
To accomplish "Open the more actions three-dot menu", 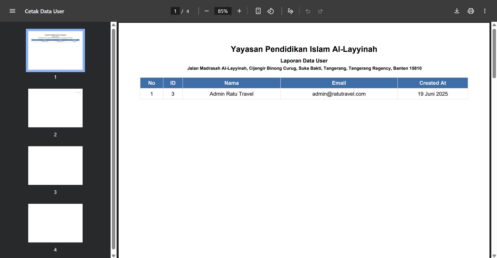I will pos(485,11).
